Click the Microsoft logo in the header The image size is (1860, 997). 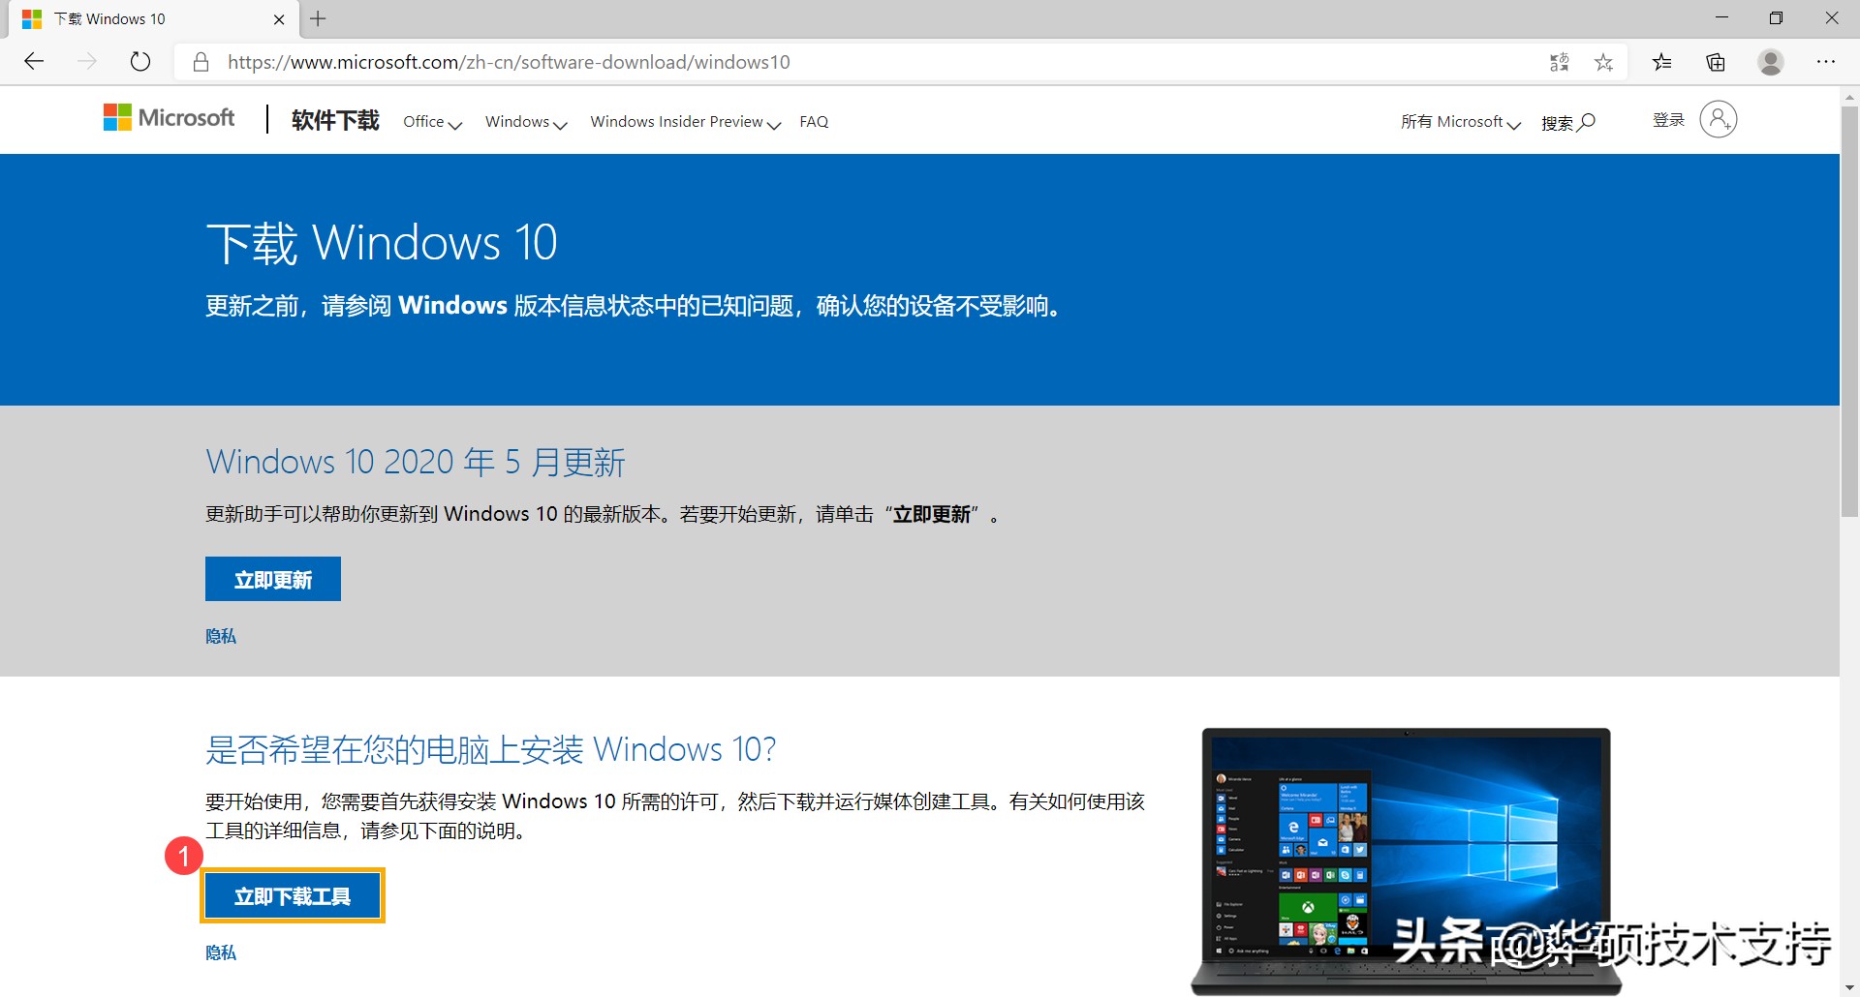point(169,118)
